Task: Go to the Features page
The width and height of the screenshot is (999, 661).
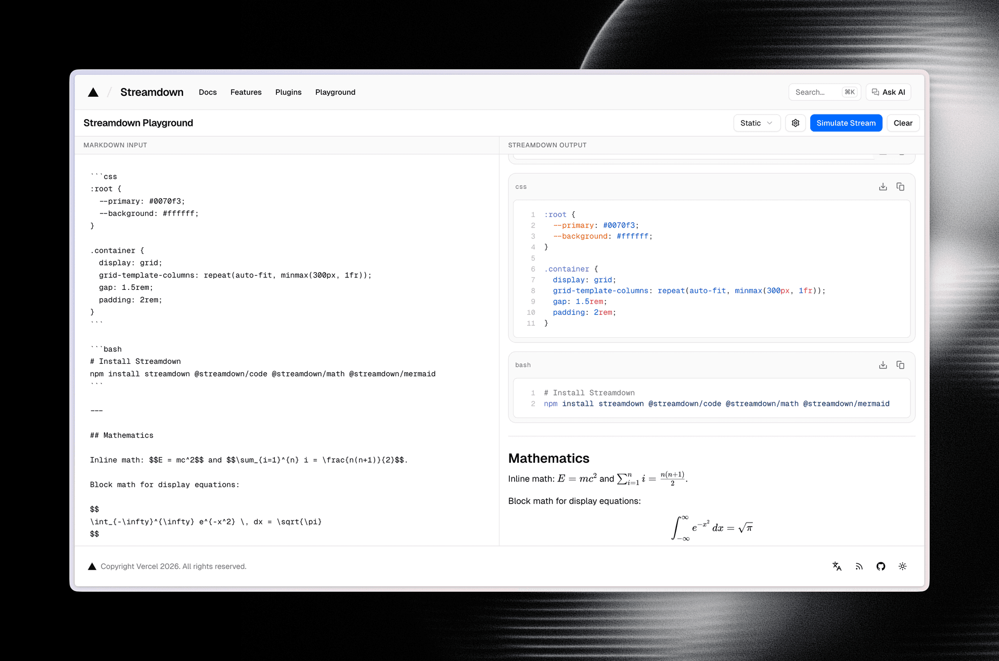Action: click(246, 92)
